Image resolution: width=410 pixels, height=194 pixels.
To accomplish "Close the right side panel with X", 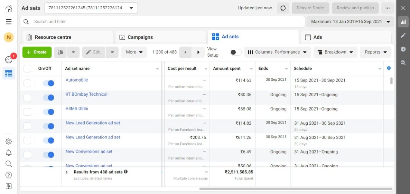I will tap(403, 8).
